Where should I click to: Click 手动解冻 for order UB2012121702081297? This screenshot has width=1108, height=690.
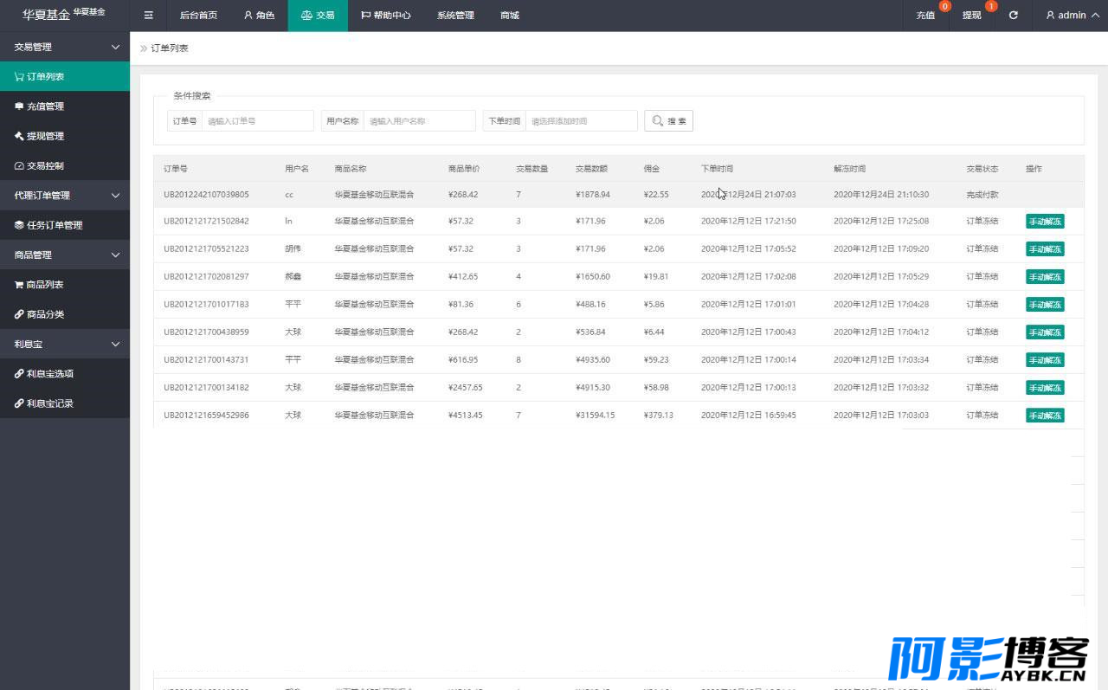point(1045,277)
